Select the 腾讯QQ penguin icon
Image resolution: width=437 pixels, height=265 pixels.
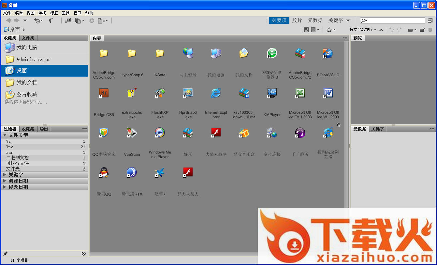104,172
